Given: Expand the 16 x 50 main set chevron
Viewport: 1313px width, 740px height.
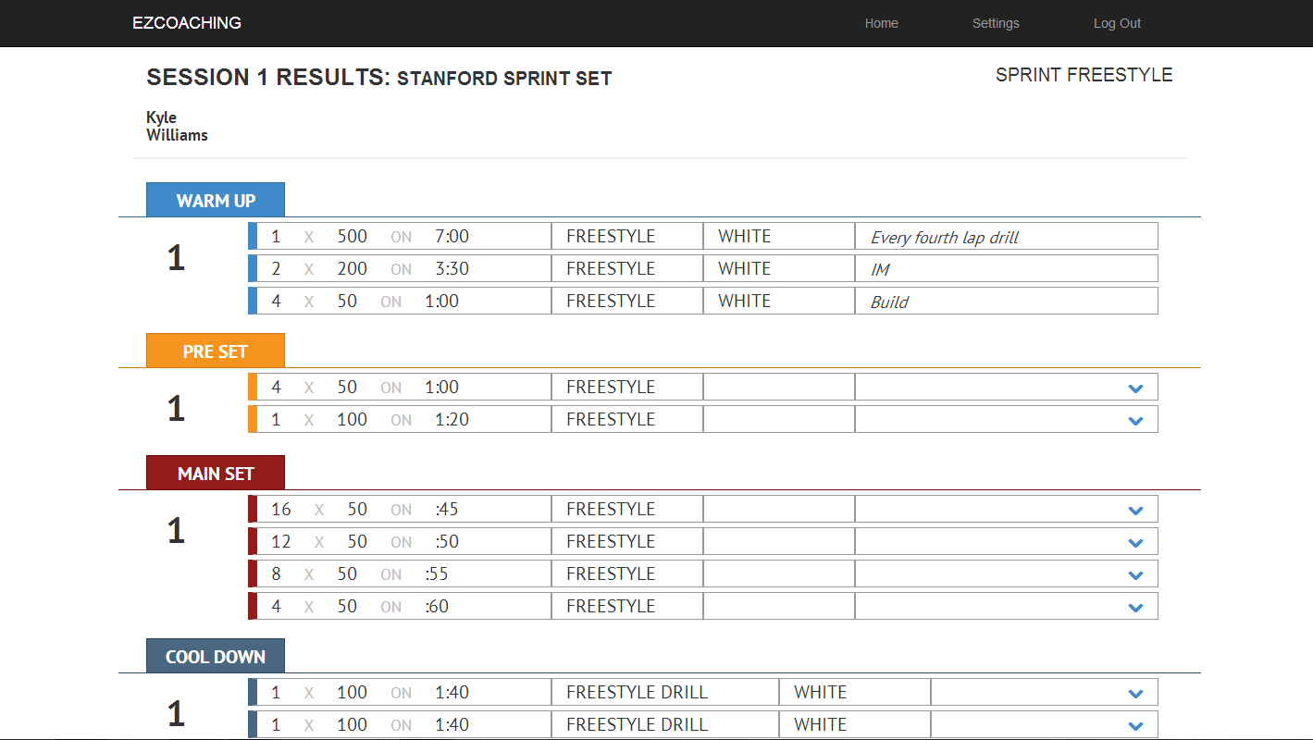Looking at the screenshot, I should pyautogui.click(x=1135, y=511).
